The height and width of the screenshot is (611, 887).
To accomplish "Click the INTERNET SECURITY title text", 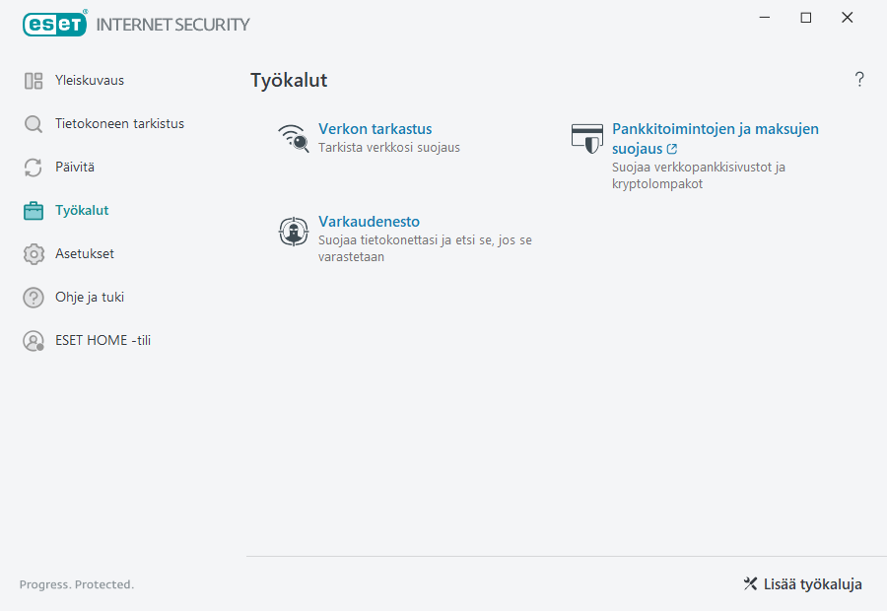I will [172, 25].
